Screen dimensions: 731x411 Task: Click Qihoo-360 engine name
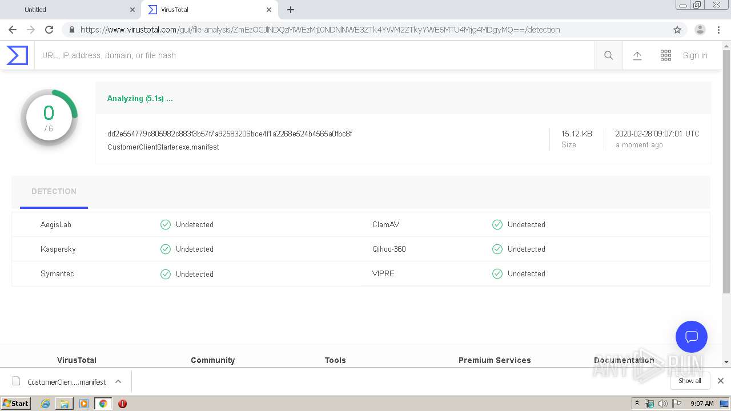pyautogui.click(x=389, y=249)
